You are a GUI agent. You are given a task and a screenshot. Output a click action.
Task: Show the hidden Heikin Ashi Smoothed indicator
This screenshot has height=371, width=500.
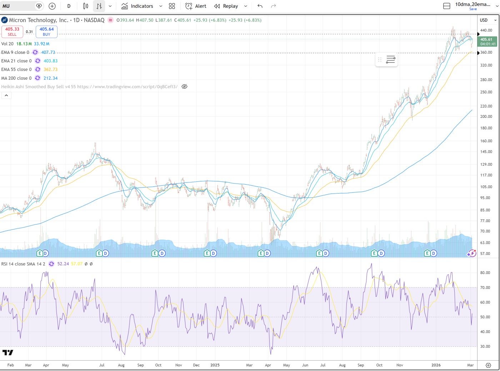point(184,87)
